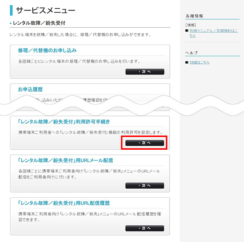
Task: Click 次へ under 用URLメール配信 section
Action: [x=145, y=185]
